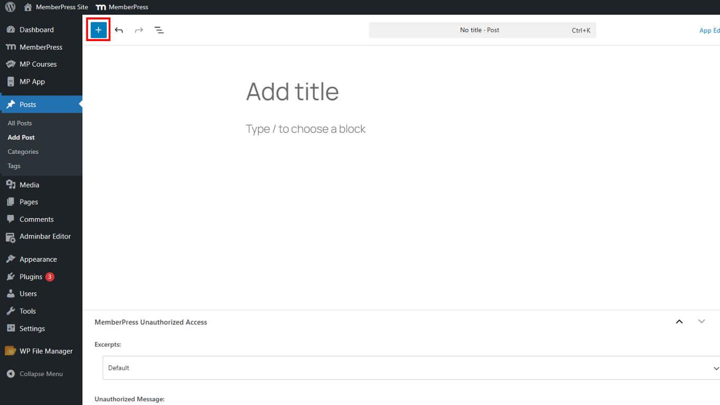Open the Plugins menu with update badge

(31, 276)
